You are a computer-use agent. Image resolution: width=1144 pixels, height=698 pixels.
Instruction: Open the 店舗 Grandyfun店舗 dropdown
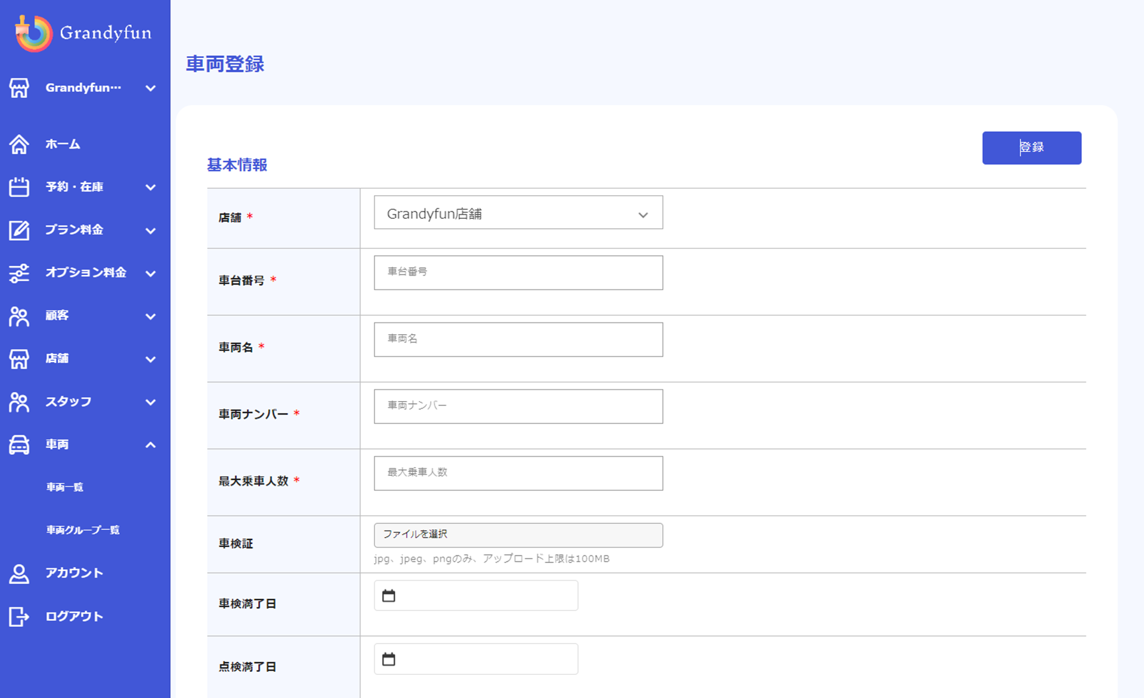pyautogui.click(x=518, y=213)
